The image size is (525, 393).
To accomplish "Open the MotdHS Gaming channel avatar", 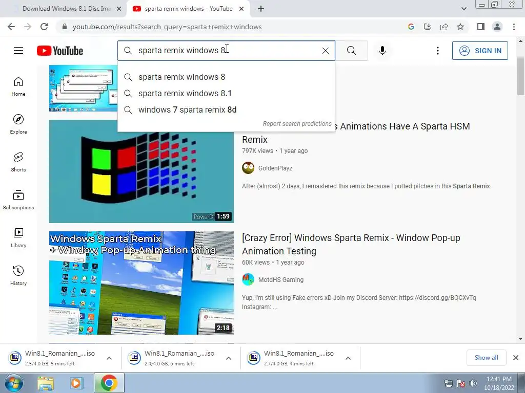I will click(x=248, y=279).
